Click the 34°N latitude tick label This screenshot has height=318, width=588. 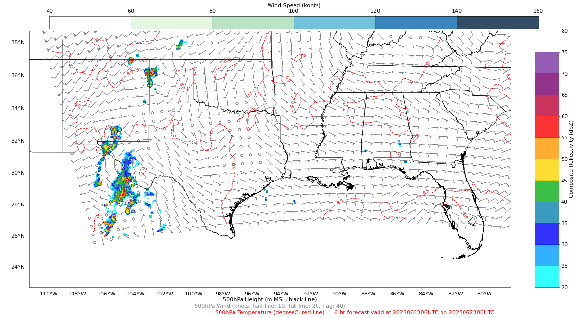[18, 108]
